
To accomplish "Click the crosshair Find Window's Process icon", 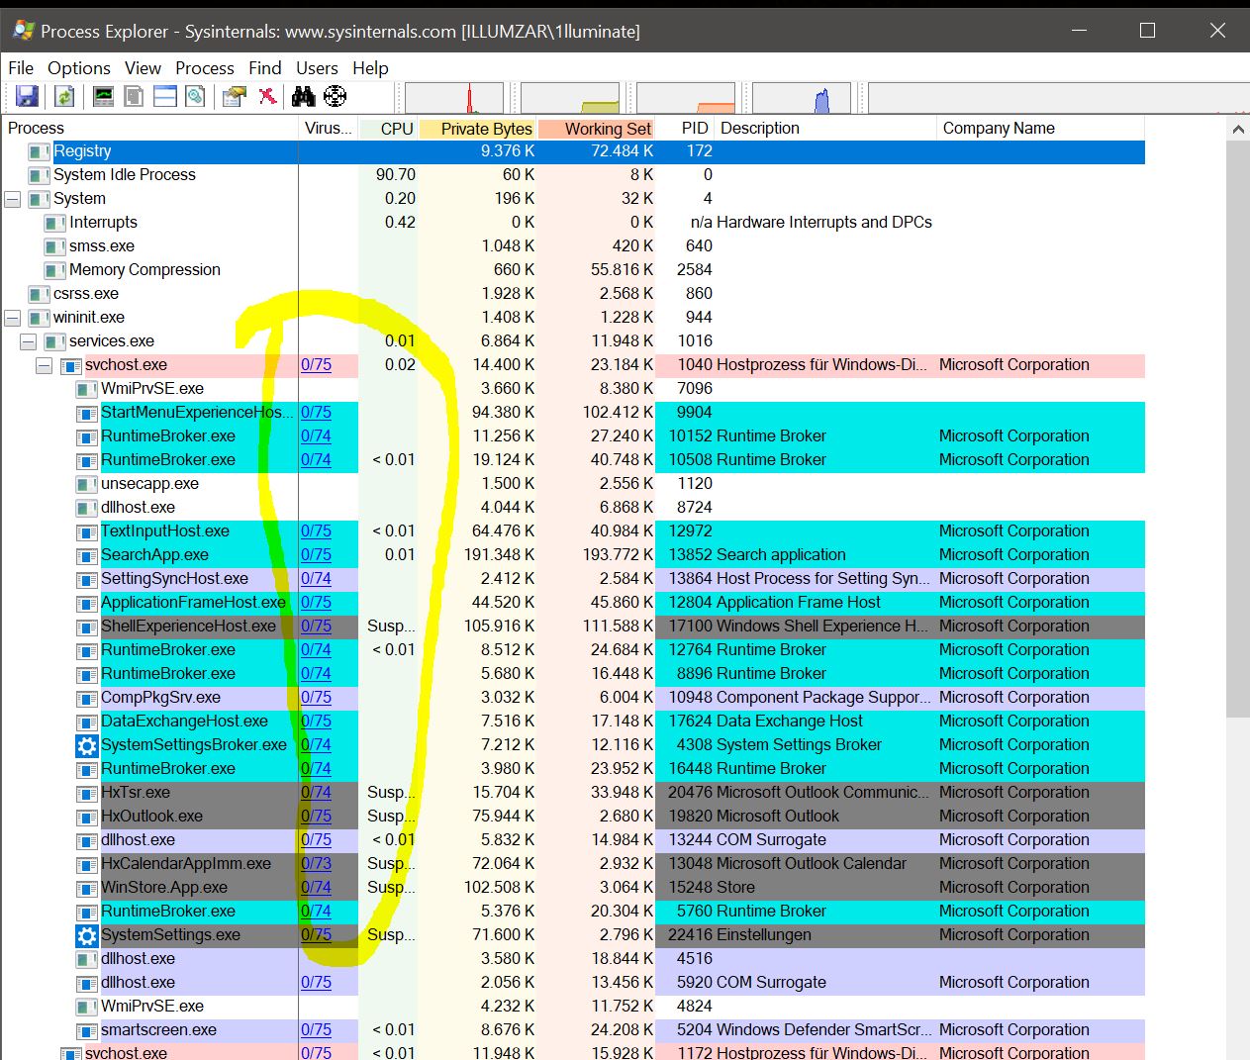I will [x=336, y=96].
